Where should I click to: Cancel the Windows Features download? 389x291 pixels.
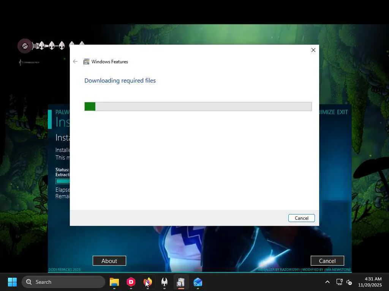click(x=301, y=218)
